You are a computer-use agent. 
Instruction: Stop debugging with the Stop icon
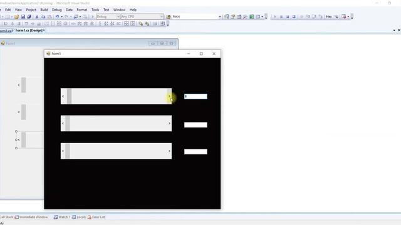pyautogui.click(x=288, y=17)
